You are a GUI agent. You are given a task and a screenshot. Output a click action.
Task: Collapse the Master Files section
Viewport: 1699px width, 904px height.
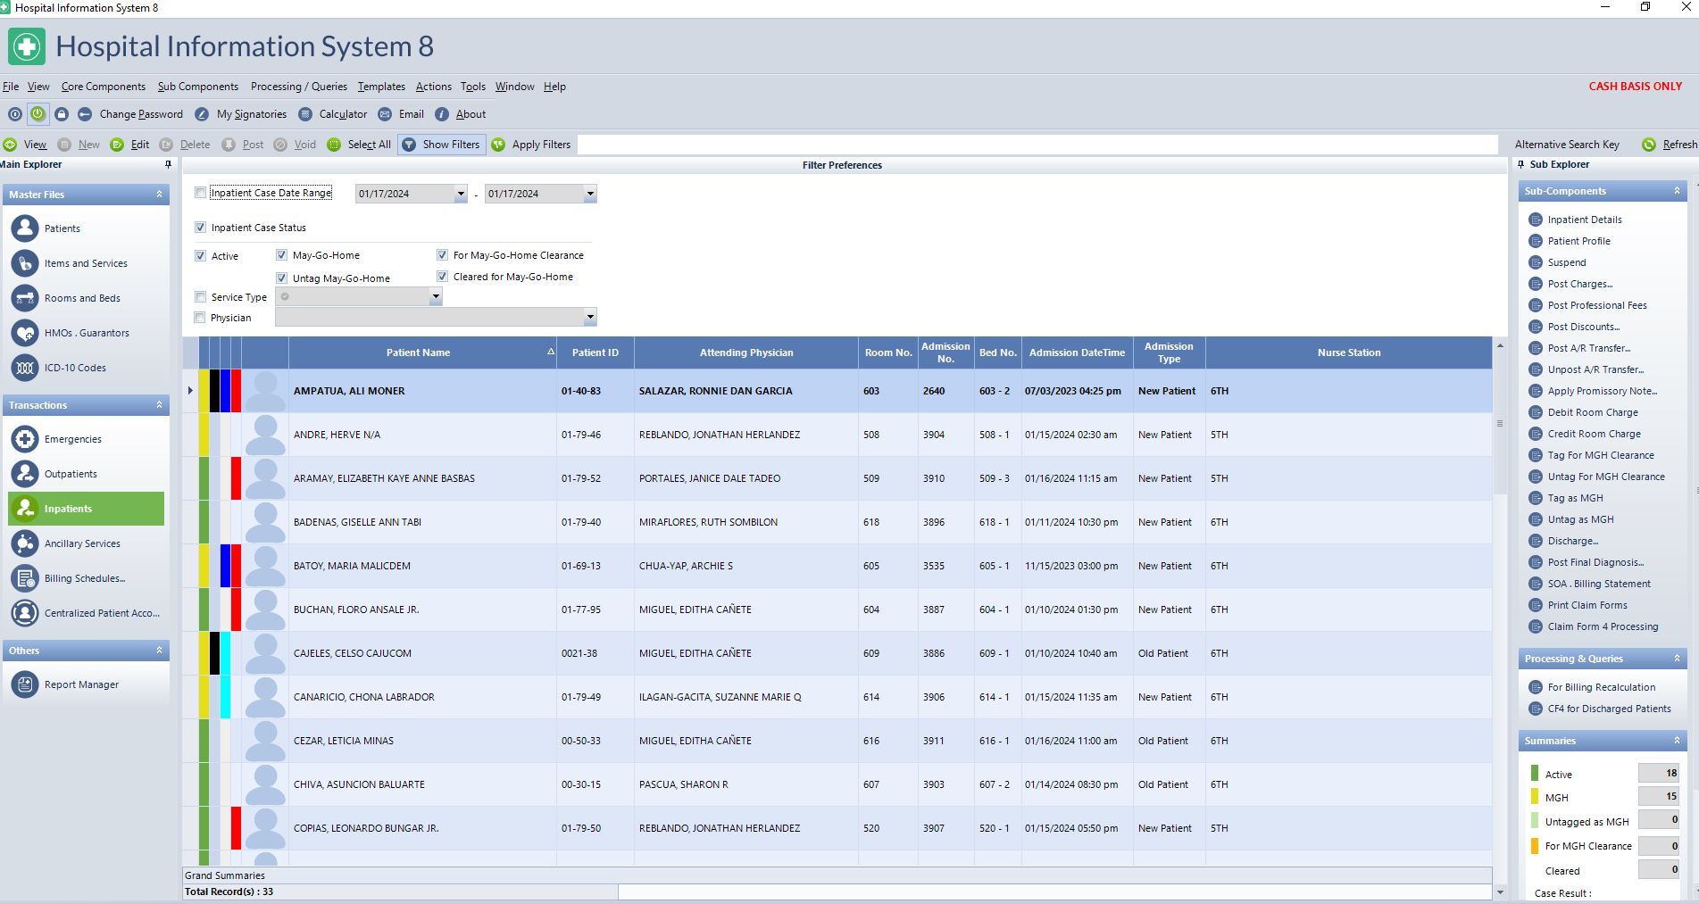coord(160,195)
